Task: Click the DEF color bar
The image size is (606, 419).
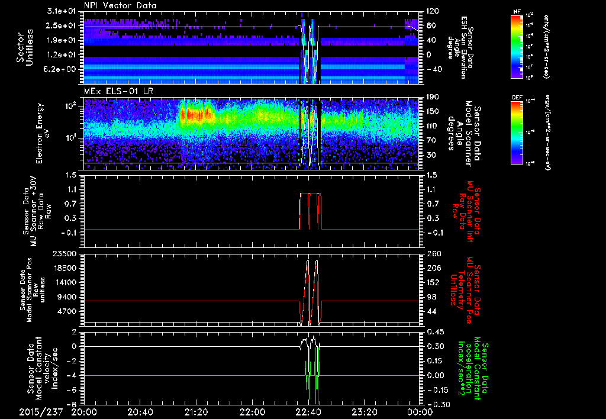Action: click(x=517, y=132)
